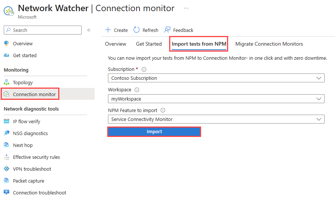Collapse the sidebar with double chevron

tap(89, 30)
